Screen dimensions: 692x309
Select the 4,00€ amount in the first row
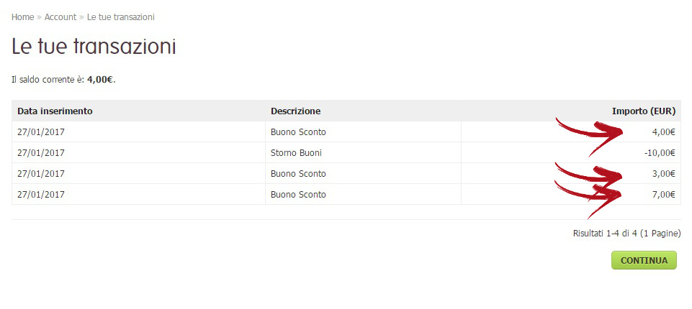tap(663, 132)
